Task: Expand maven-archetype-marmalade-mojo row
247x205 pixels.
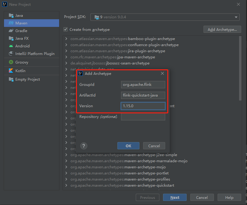Action: tap(66, 161)
